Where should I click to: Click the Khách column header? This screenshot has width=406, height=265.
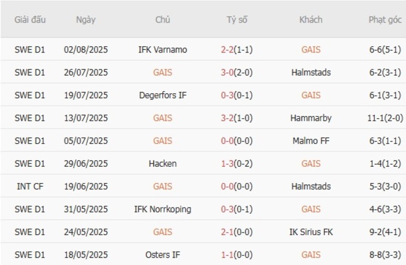(x=310, y=19)
